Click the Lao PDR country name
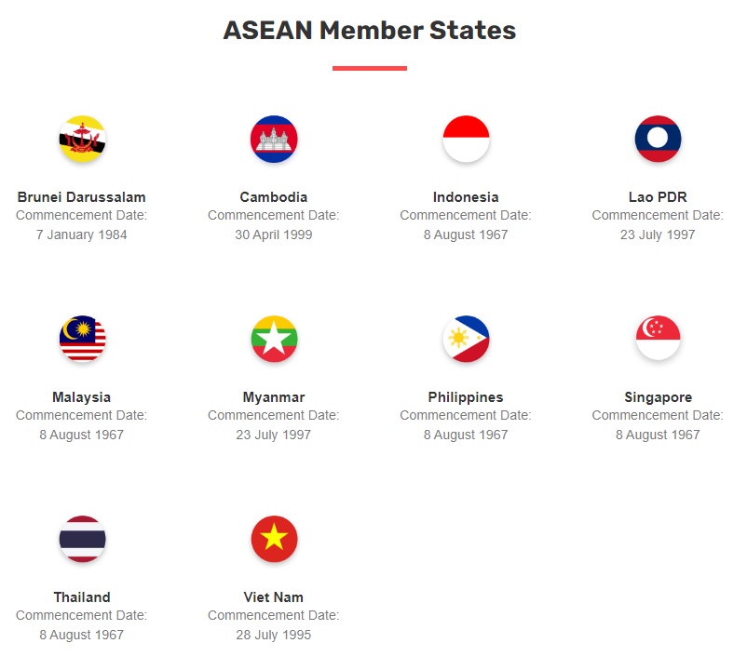This screenshot has height=670, width=747. tap(658, 197)
